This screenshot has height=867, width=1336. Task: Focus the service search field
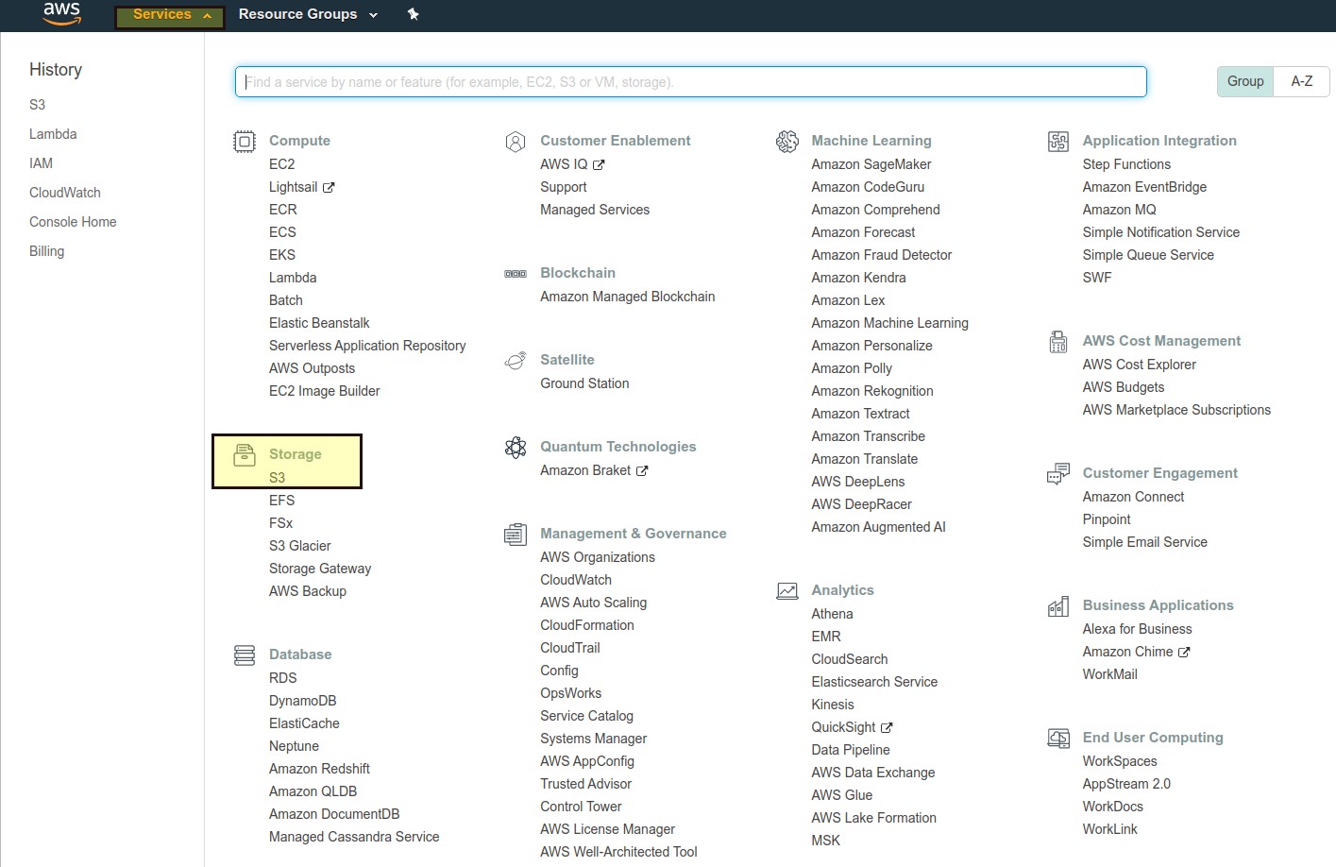tap(690, 81)
